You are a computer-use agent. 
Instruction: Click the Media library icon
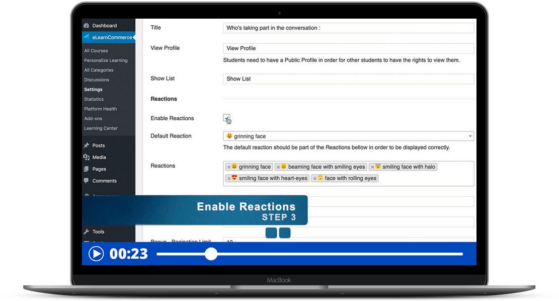click(x=87, y=158)
